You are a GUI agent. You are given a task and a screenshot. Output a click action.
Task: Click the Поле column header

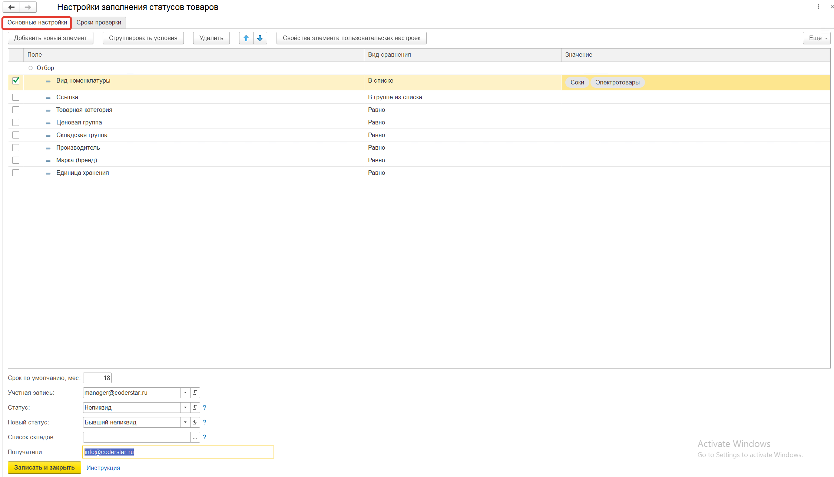194,54
